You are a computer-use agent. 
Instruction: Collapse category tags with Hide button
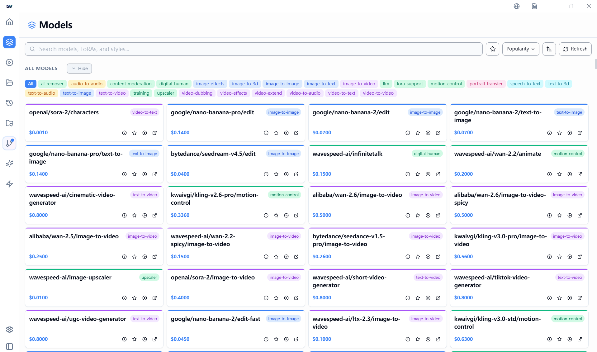pos(79,68)
